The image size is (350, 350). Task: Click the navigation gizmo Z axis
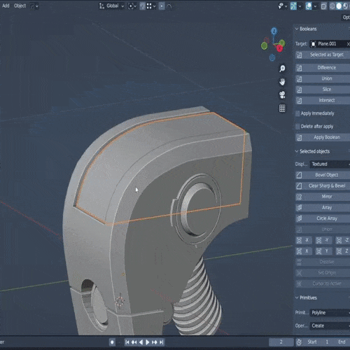[x=274, y=31]
